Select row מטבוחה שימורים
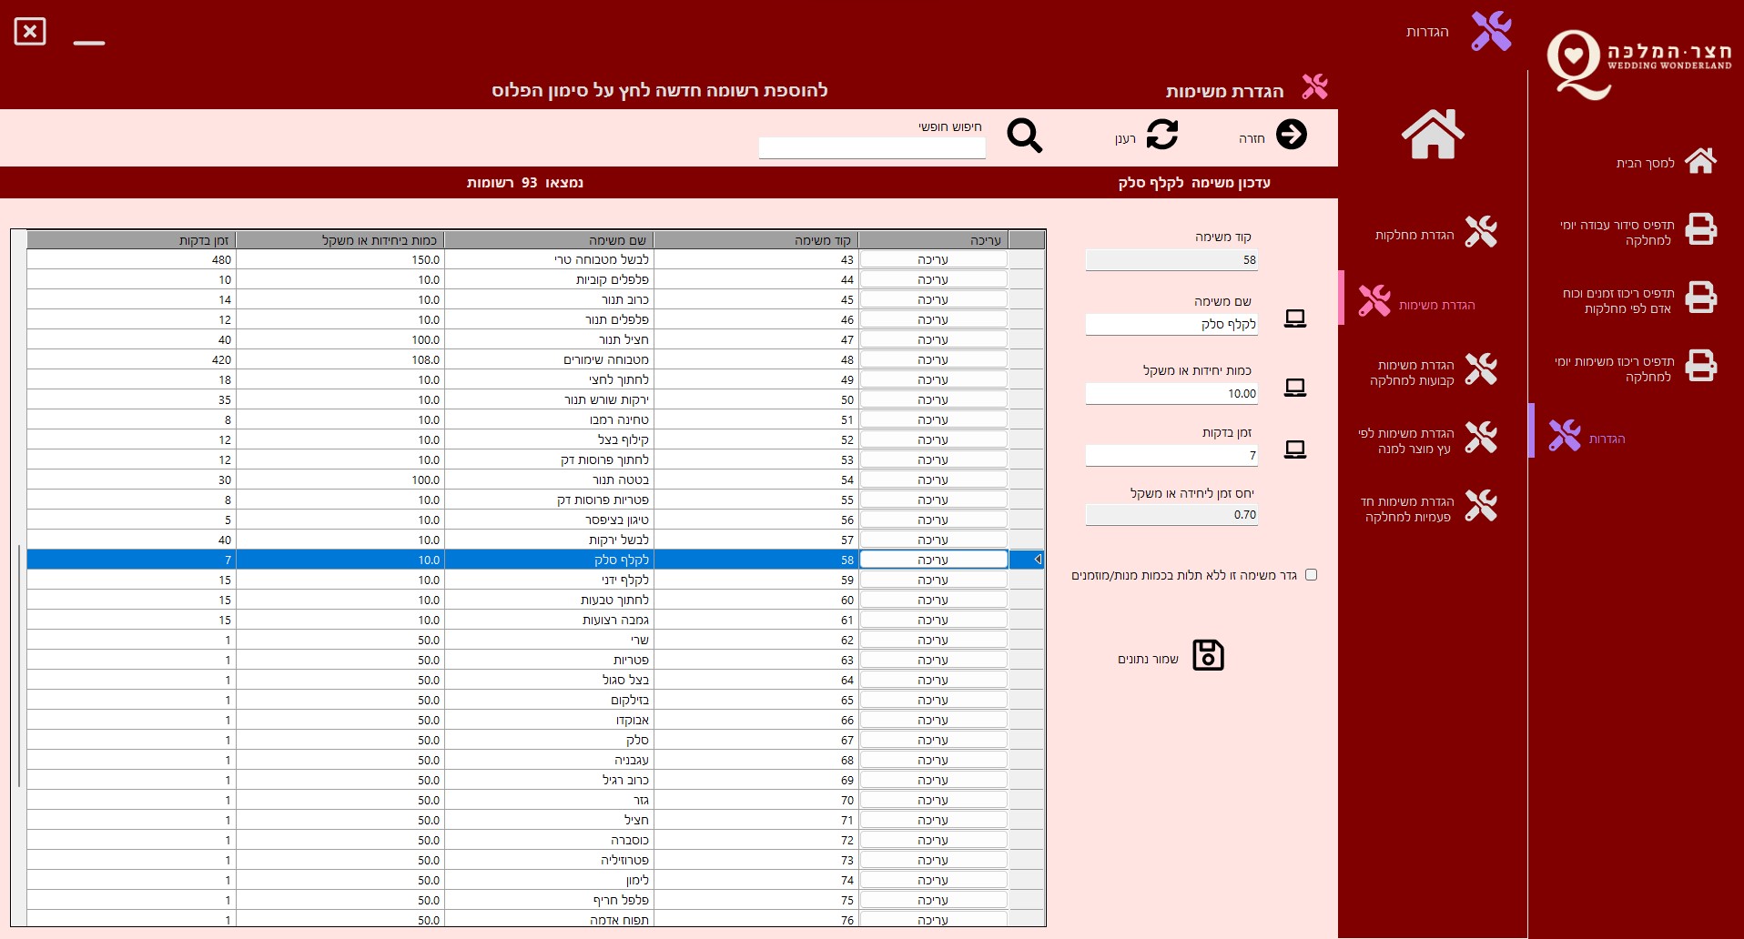The height and width of the screenshot is (939, 1744). point(536,359)
